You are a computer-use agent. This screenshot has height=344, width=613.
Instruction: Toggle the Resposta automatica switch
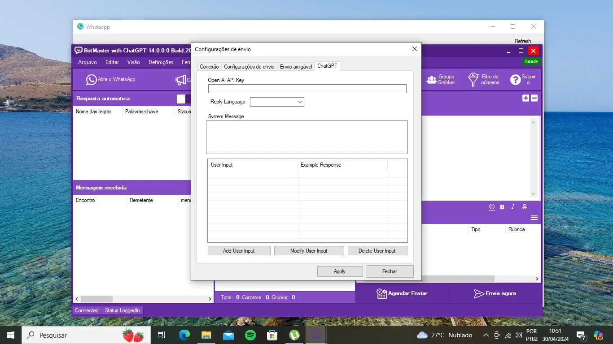[184, 99]
